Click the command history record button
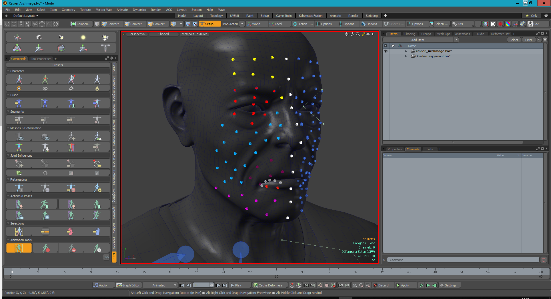This screenshot has width=551, height=299. pyautogui.click(x=544, y=260)
